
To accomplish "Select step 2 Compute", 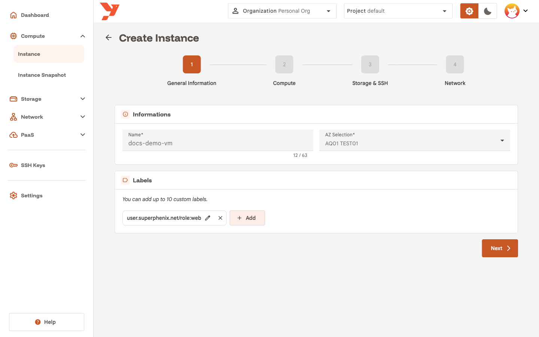I will (x=284, y=64).
